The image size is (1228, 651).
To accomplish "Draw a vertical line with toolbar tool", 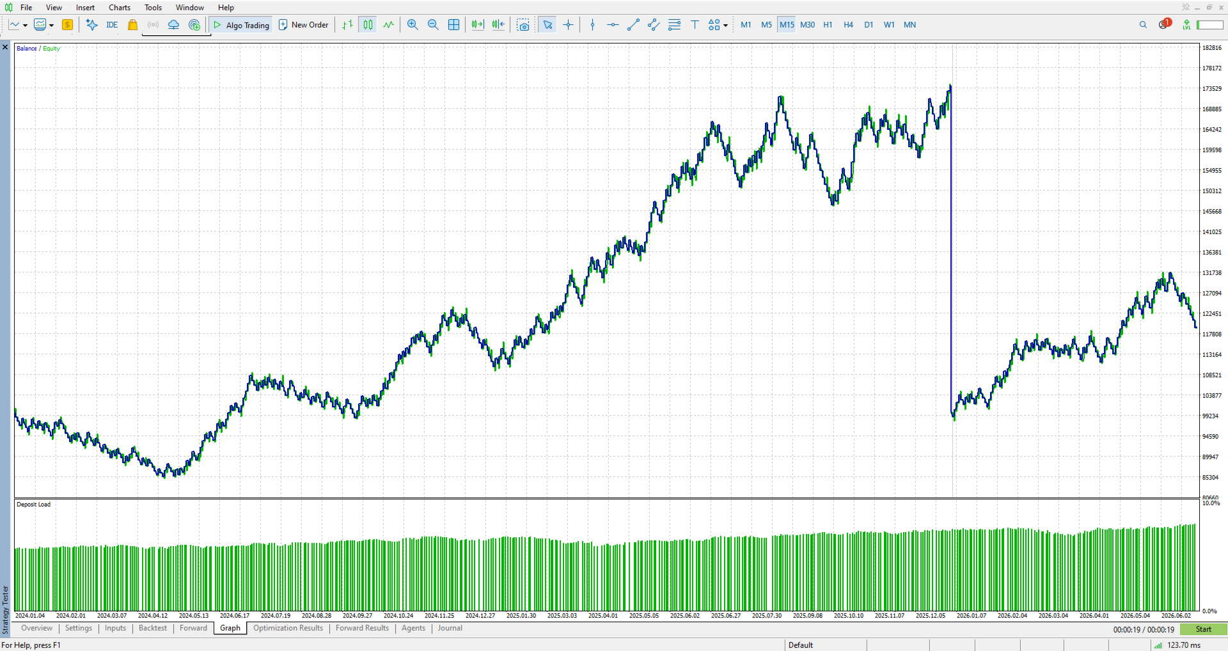I will pyautogui.click(x=592, y=25).
